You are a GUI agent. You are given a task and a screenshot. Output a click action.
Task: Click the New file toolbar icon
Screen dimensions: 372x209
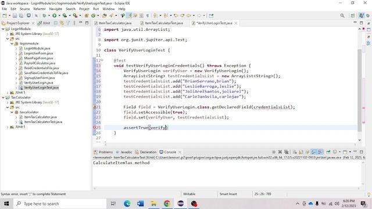pos(5,16)
